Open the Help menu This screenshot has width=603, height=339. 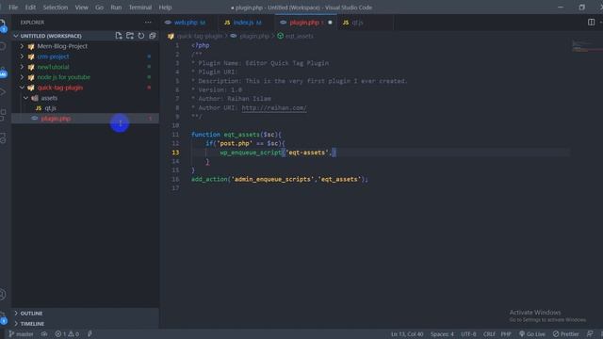[x=166, y=8]
